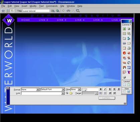Click Insert E-mail Link icon
This screenshot has width=140, height=122.
coord(129,43)
